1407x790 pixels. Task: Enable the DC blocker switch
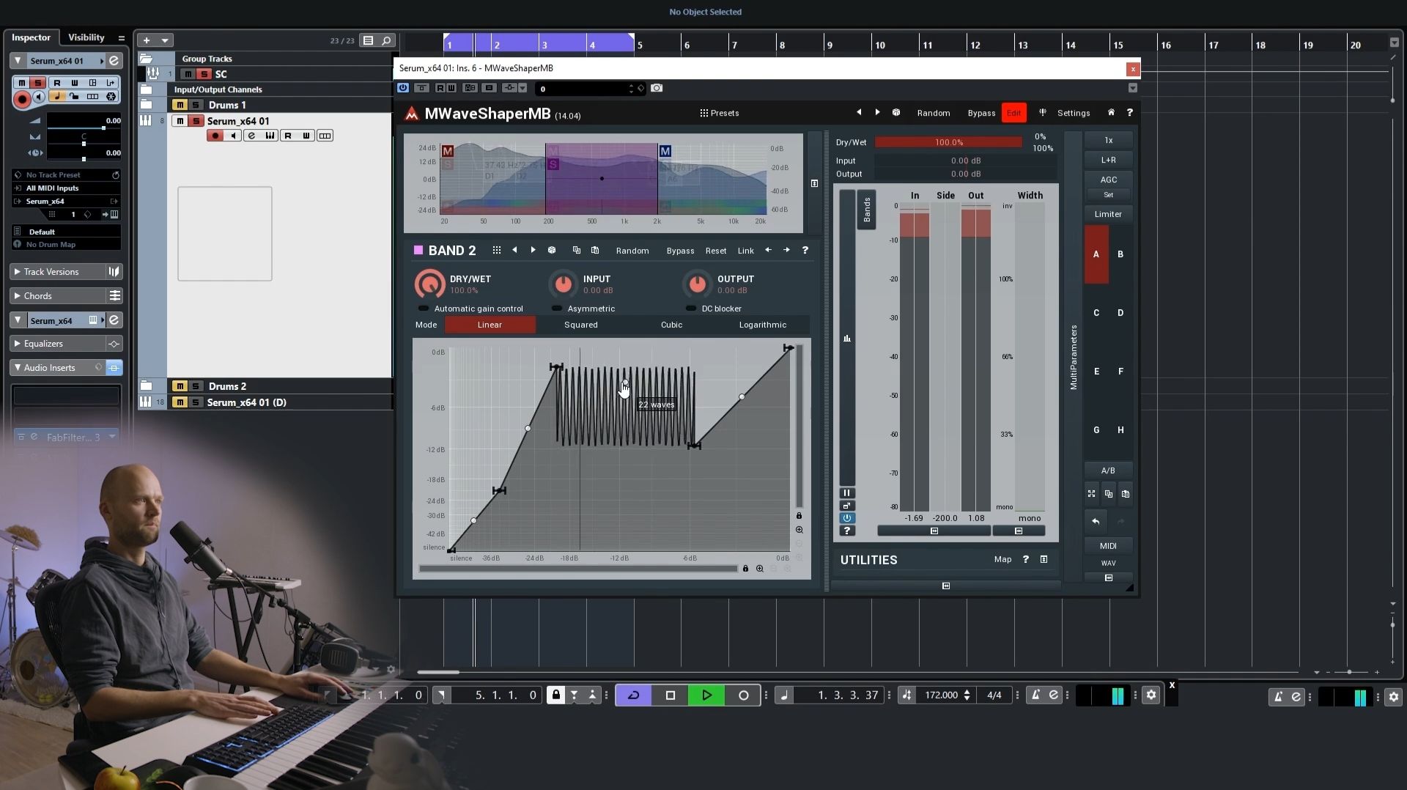[x=691, y=309]
